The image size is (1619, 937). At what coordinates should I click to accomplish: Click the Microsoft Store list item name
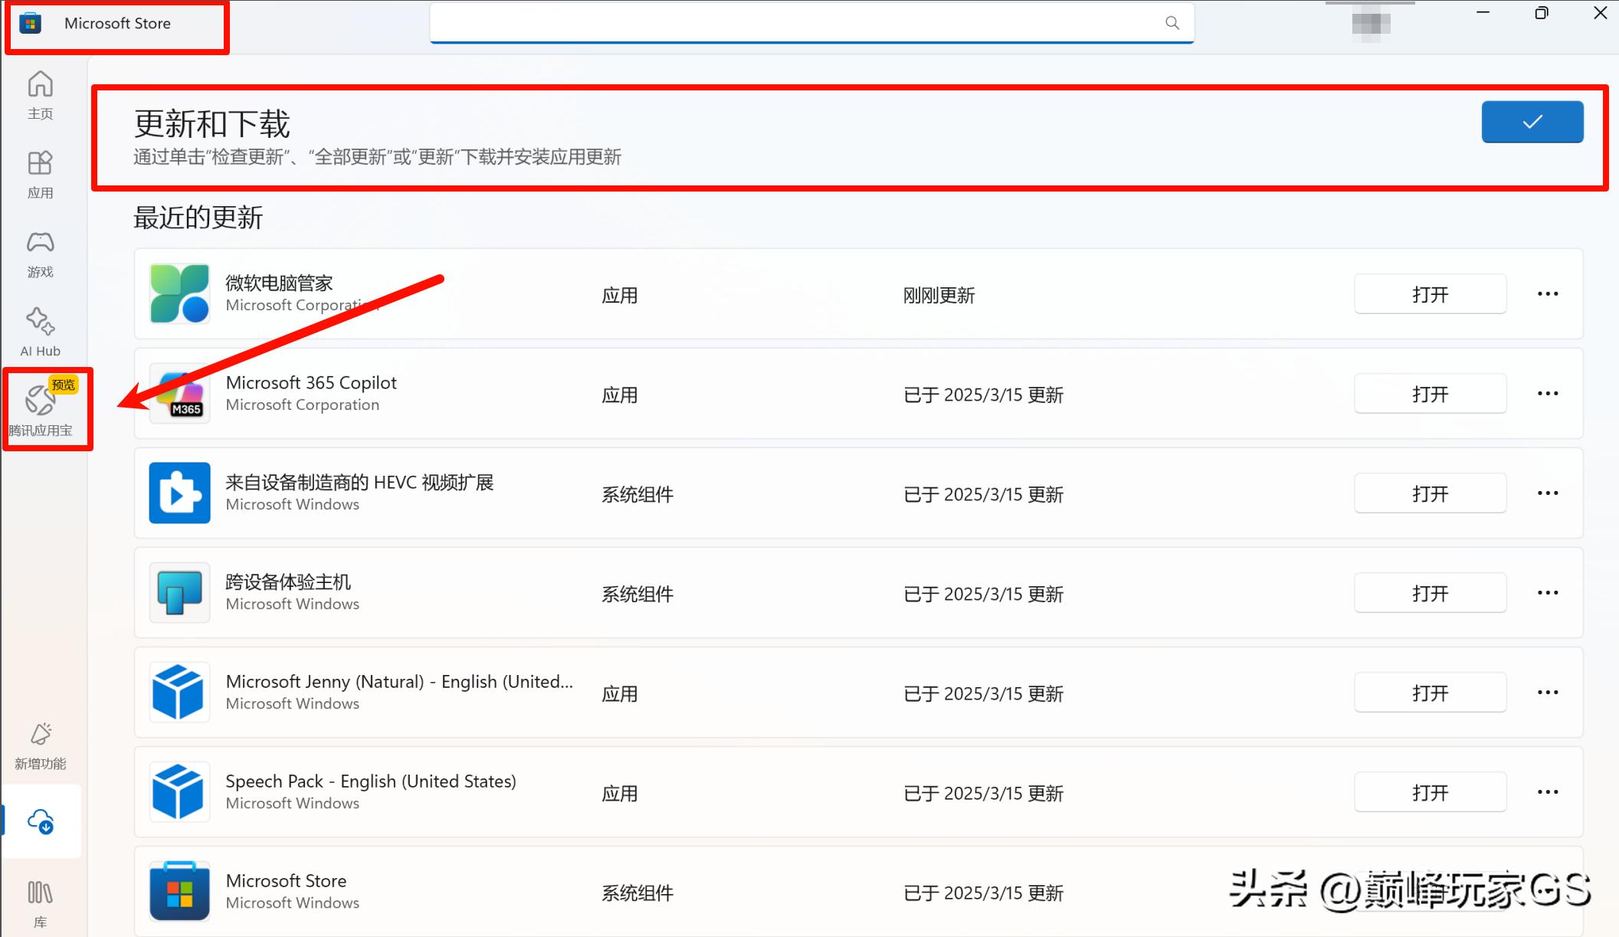pyautogui.click(x=286, y=881)
